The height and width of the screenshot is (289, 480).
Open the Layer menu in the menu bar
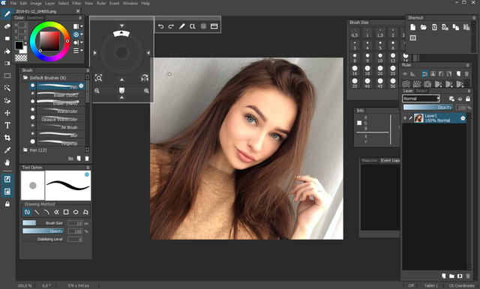49,3
